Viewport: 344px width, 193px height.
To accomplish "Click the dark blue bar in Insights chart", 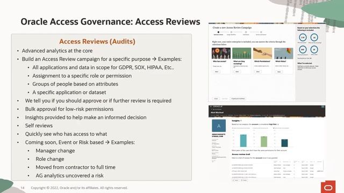I will click(x=284, y=143).
